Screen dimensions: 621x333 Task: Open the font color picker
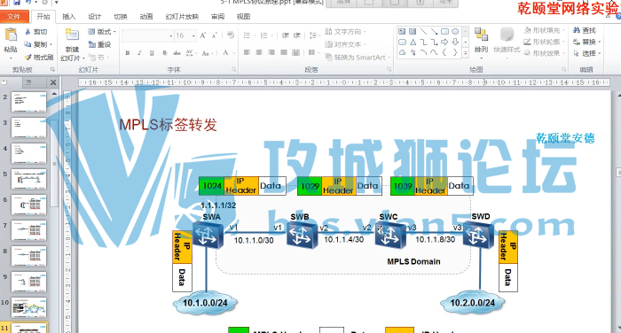point(225,52)
